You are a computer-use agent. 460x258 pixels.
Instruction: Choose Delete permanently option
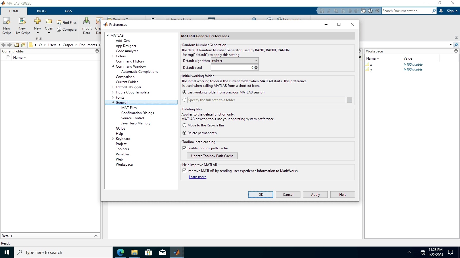185,133
